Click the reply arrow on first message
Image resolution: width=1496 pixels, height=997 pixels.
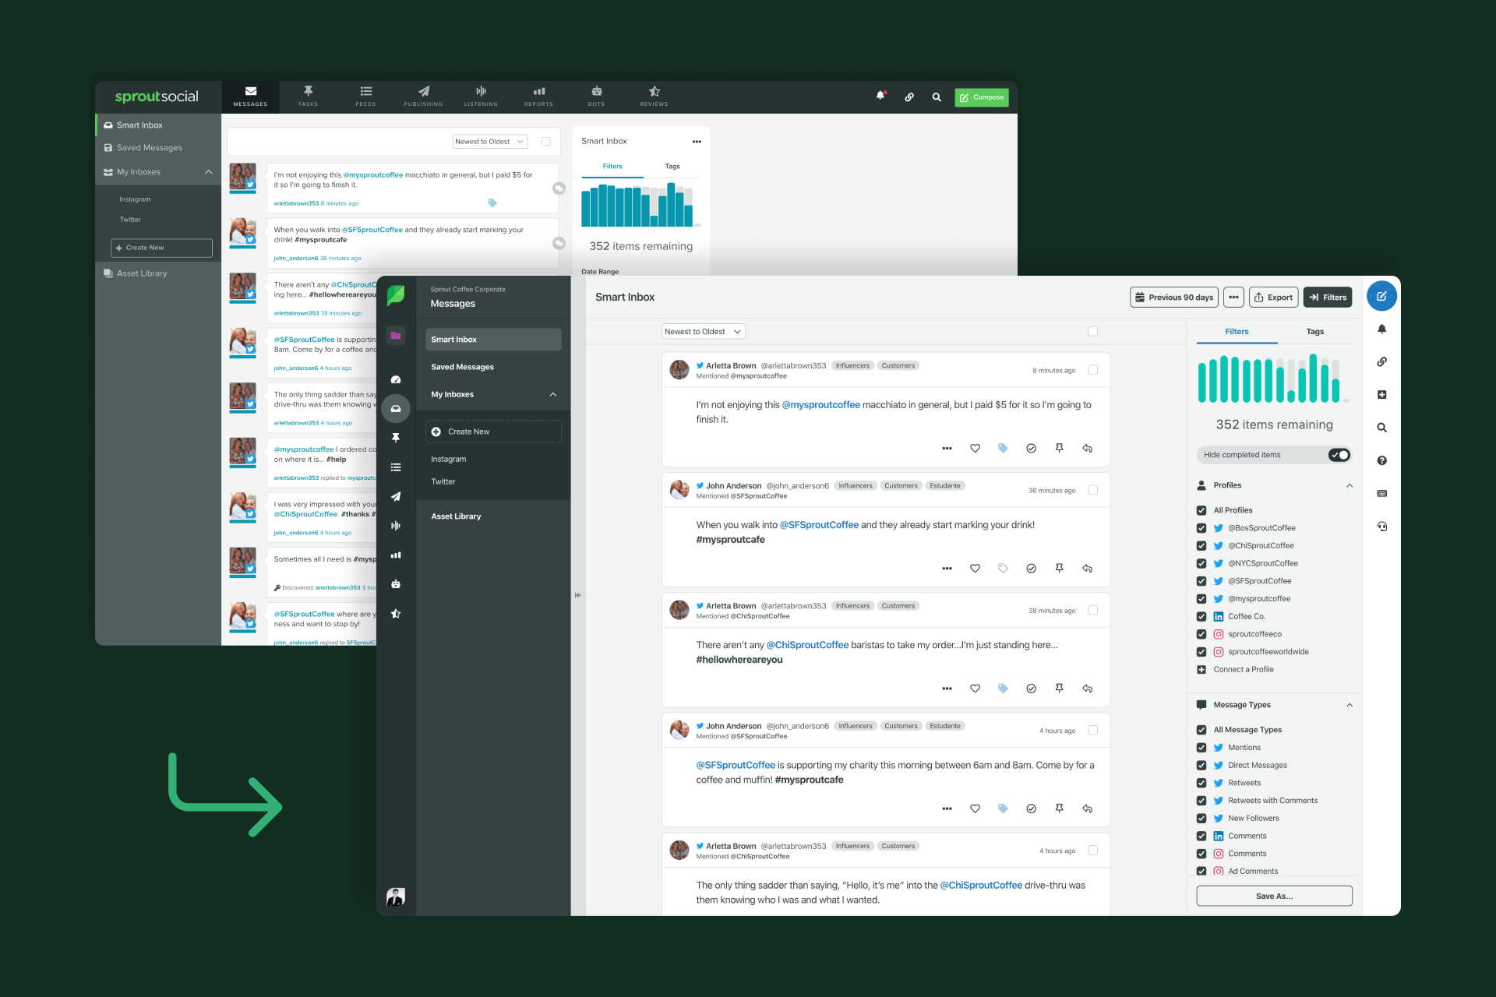pyautogui.click(x=1087, y=449)
